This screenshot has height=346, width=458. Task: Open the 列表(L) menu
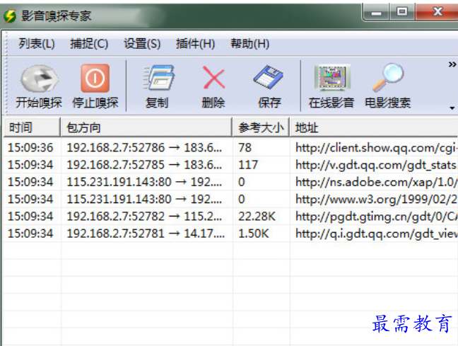pyautogui.click(x=37, y=44)
